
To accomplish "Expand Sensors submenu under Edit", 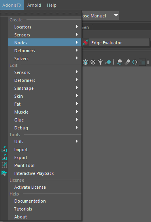I will tap(45, 72).
